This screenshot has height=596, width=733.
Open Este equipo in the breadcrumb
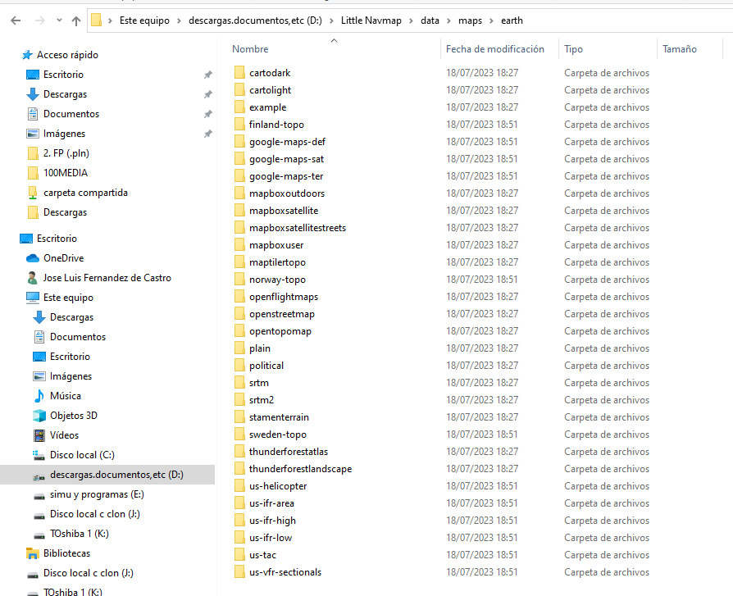tap(144, 20)
